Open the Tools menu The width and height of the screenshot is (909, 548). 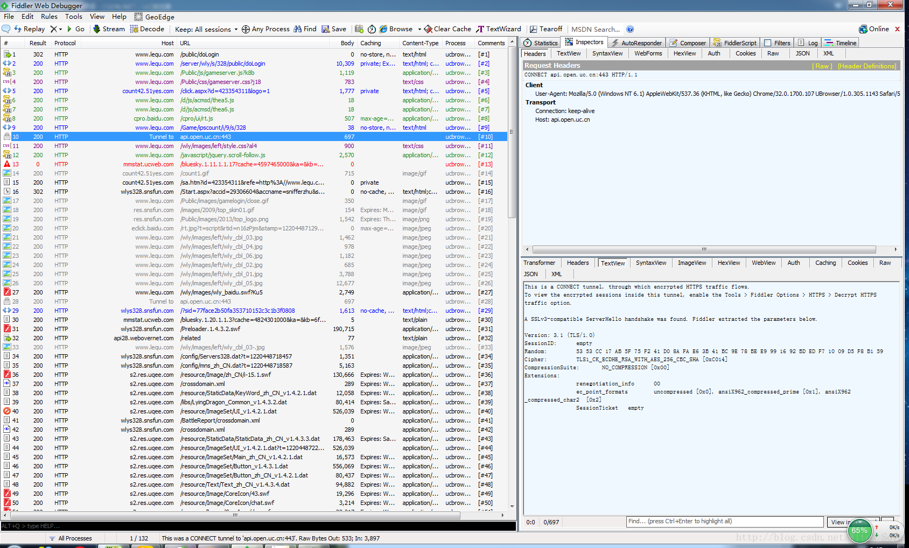(74, 17)
